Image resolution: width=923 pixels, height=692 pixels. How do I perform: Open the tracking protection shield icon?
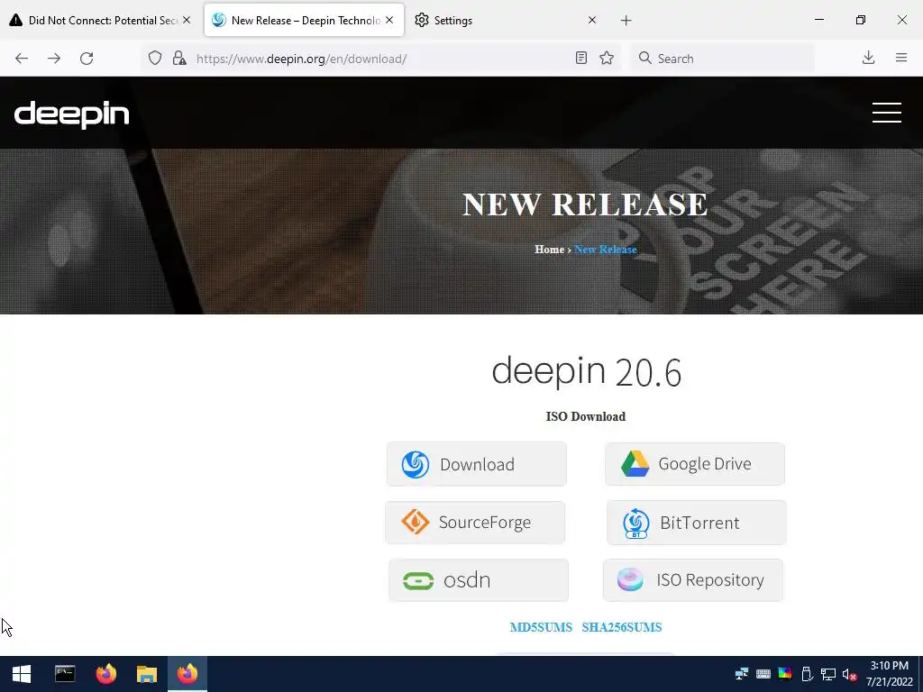pyautogui.click(x=155, y=59)
